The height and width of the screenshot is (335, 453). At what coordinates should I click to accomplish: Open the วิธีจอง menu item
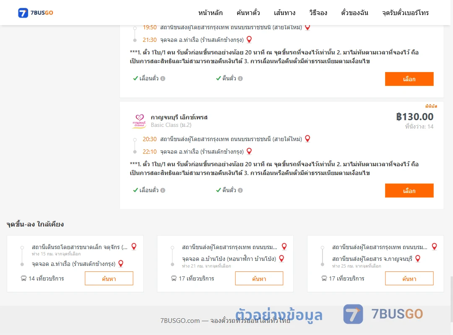[318, 13]
